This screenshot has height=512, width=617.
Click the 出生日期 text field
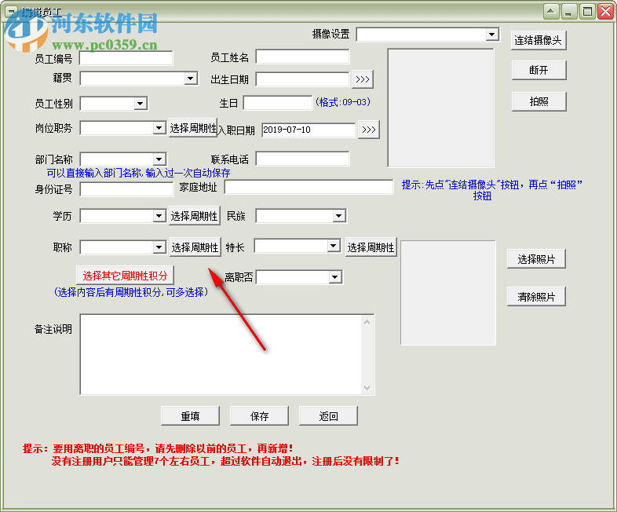point(302,79)
